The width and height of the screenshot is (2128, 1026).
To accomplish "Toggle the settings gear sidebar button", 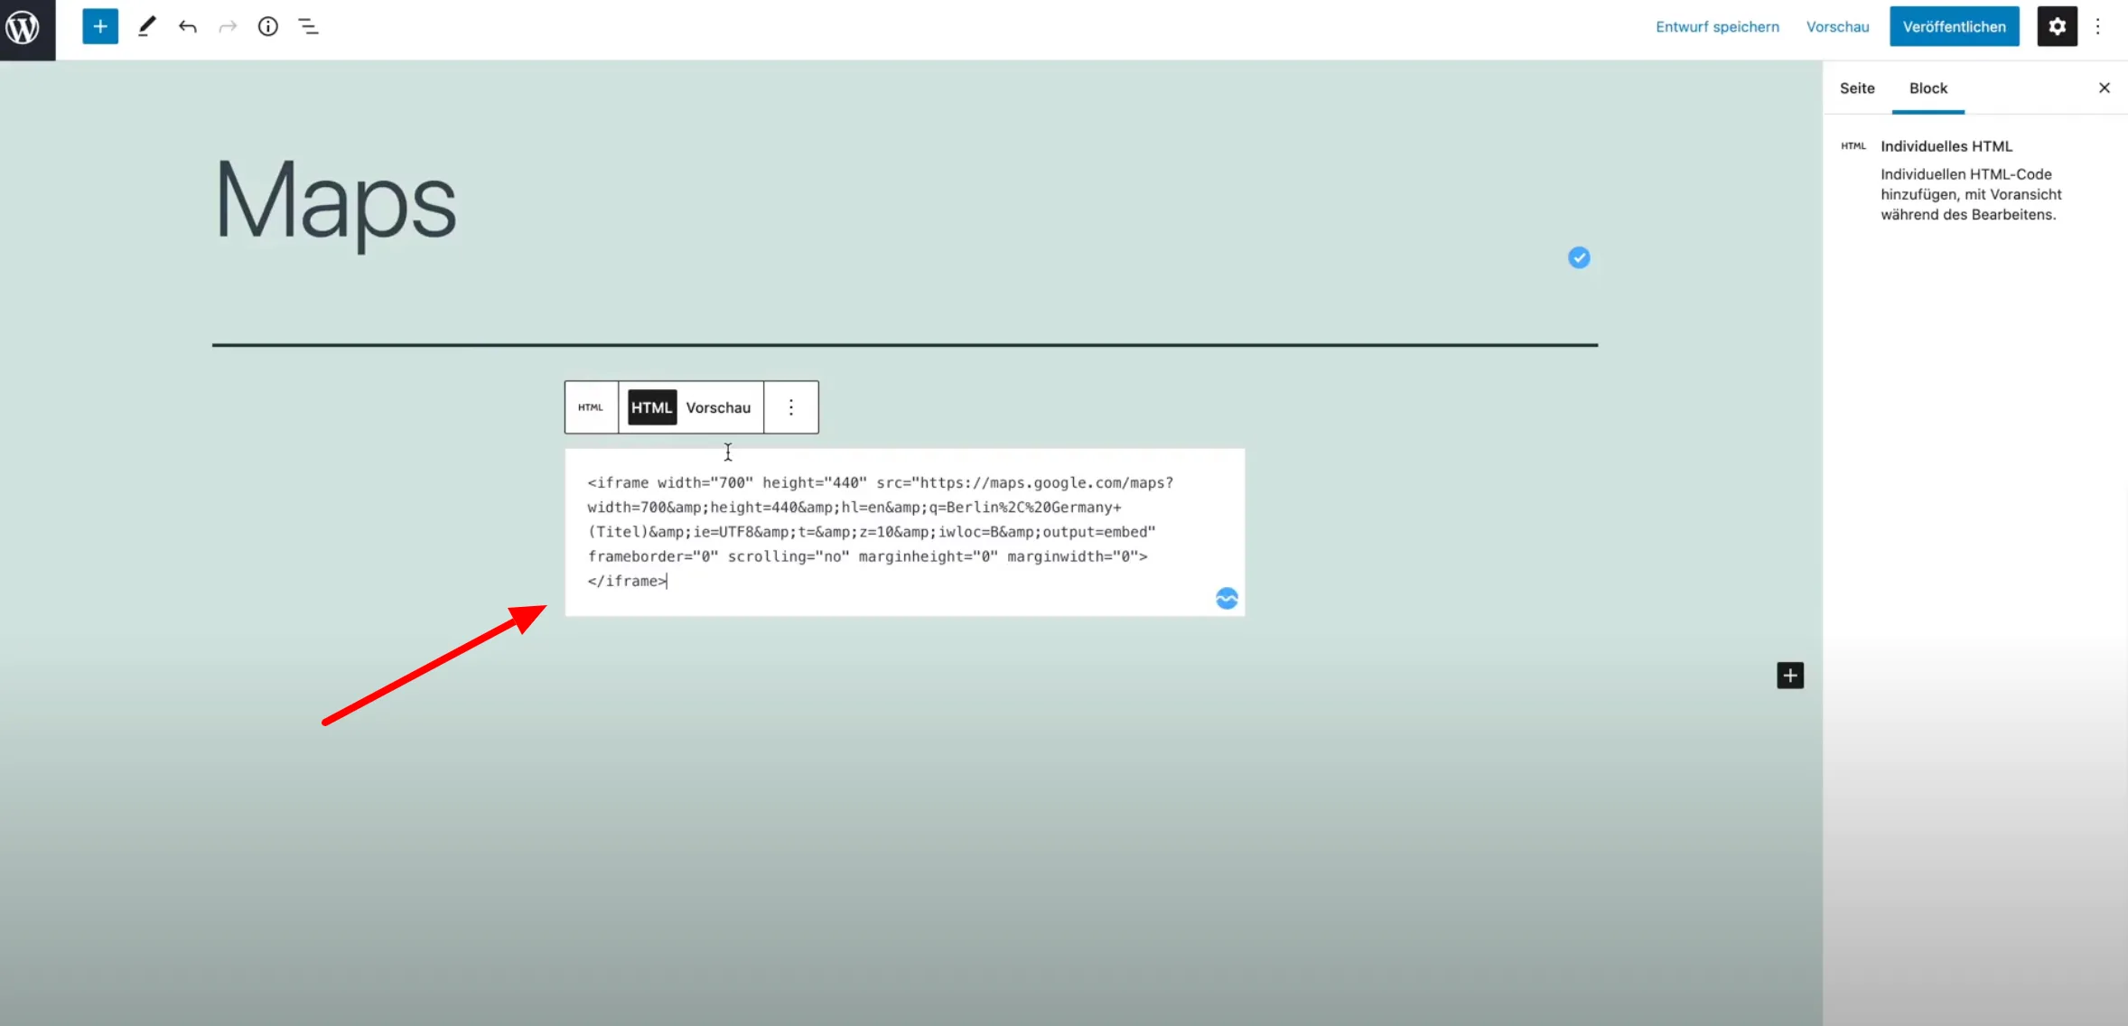I will point(2057,27).
